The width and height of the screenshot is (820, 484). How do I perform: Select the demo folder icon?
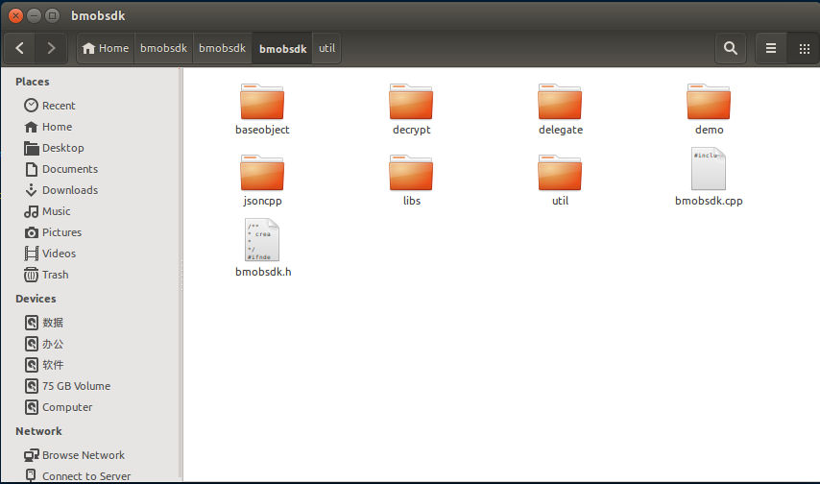709,102
